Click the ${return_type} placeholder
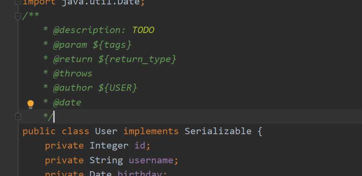Image resolution: width=362 pixels, height=176 pixels. click(x=137, y=59)
